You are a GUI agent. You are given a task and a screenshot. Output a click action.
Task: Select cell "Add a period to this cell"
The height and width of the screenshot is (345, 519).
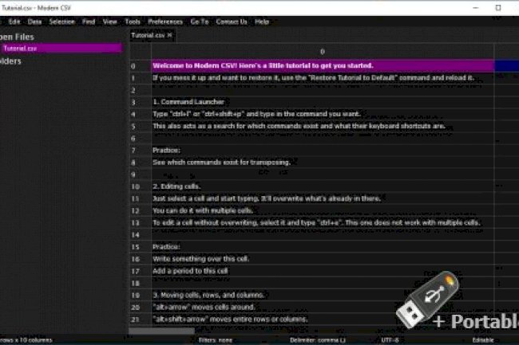pyautogui.click(x=323, y=271)
